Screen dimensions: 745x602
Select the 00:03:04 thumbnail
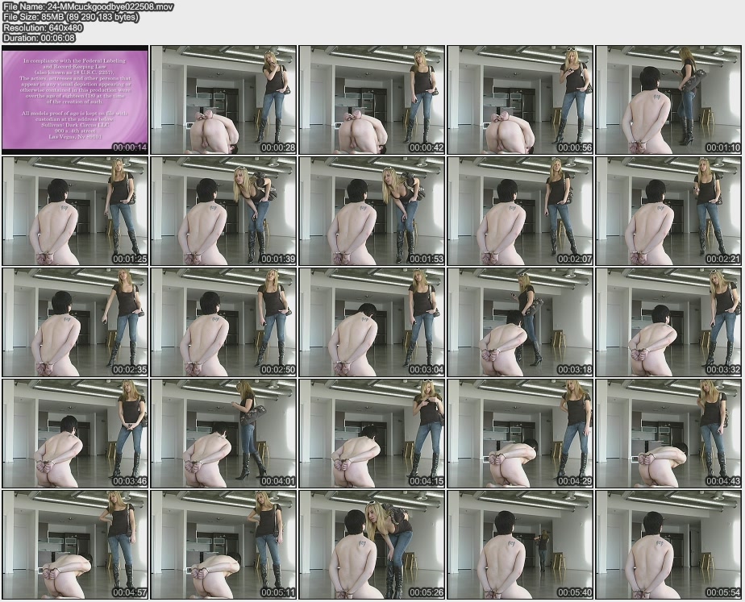(x=372, y=322)
